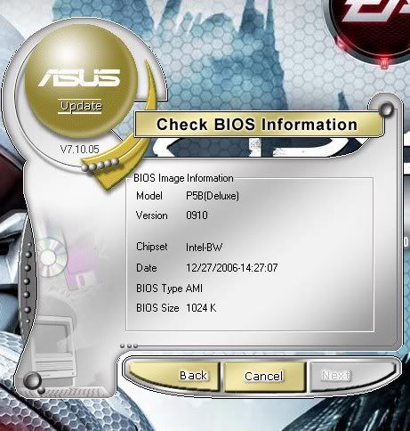This screenshot has width=410, height=431.
Task: Click the round knob at bottom-left of panel
Action: [x=32, y=380]
